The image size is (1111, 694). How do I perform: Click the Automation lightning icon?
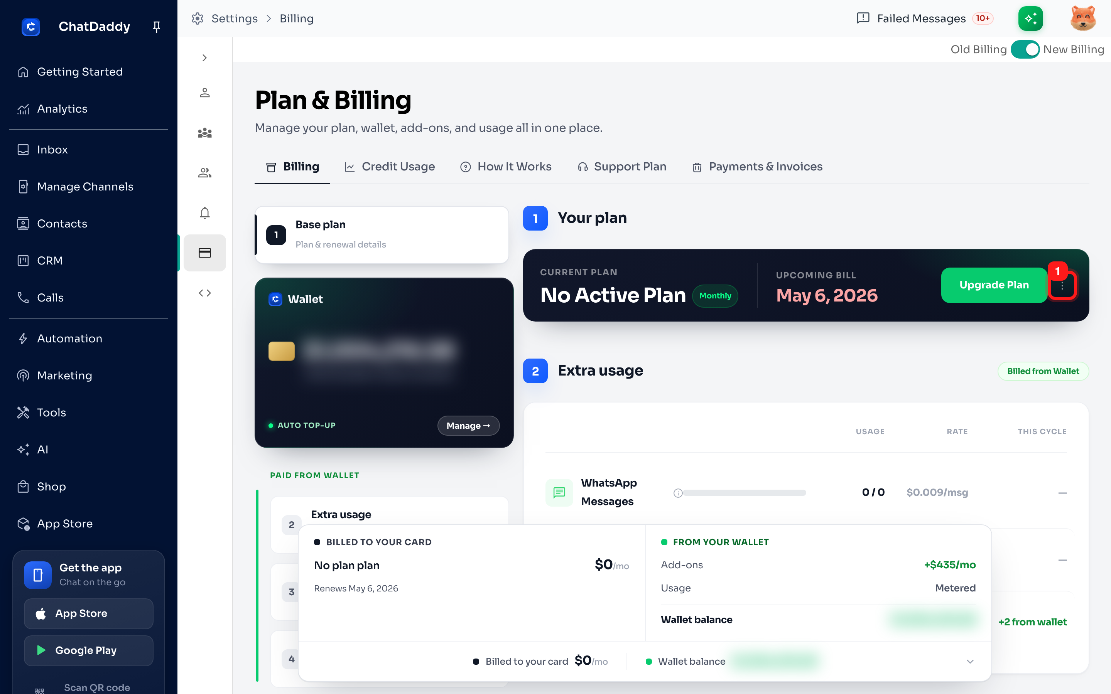click(23, 339)
